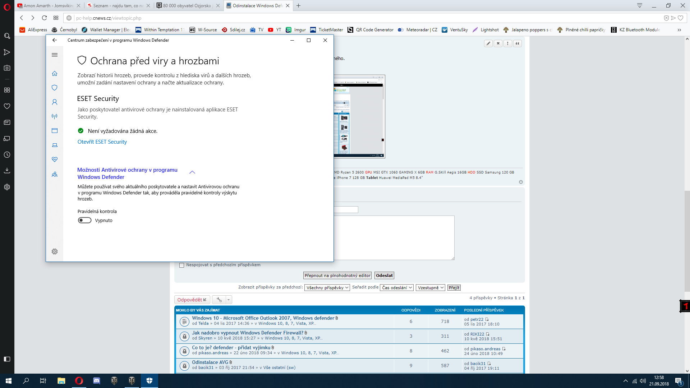This screenshot has height=388, width=690.
Task: Switch to Amon Amarth browser tab
Action: [48, 6]
